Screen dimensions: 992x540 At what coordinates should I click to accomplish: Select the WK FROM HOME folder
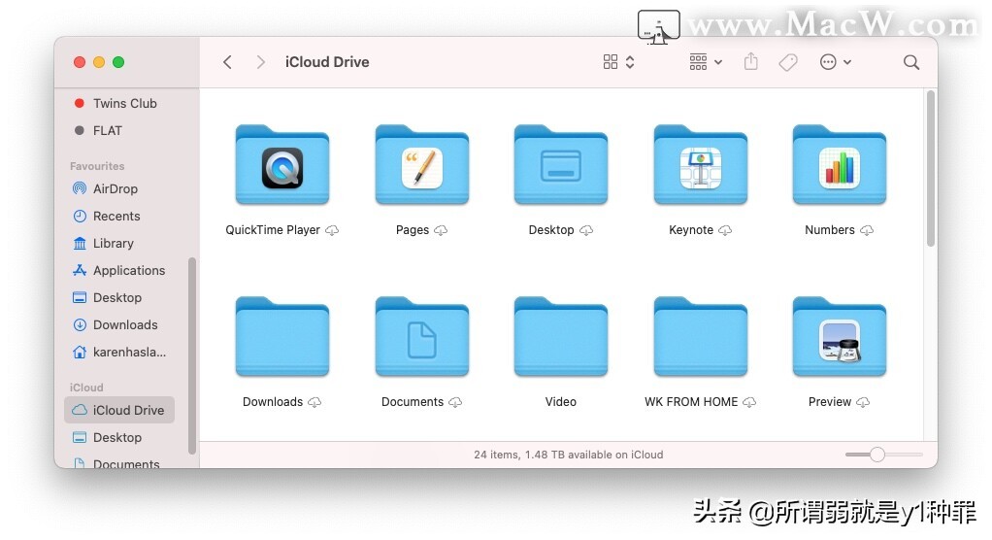click(701, 337)
